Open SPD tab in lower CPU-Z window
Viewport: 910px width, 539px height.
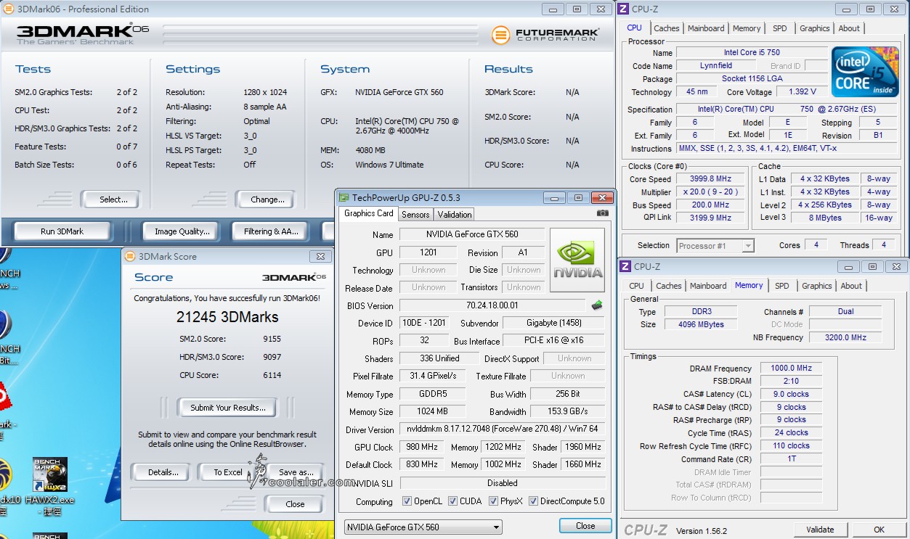(781, 286)
